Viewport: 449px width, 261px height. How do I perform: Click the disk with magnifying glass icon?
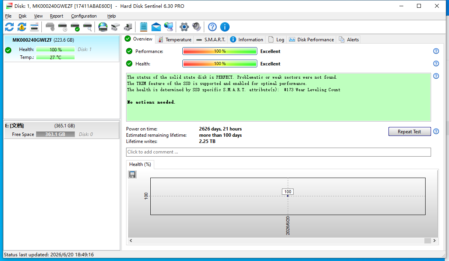tap(87, 27)
